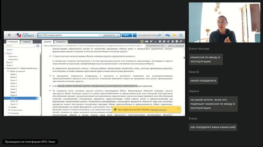The height and width of the screenshot is (147, 263).
Task: Click the pencil icon next to paragraph 10
Action: click(50, 91)
